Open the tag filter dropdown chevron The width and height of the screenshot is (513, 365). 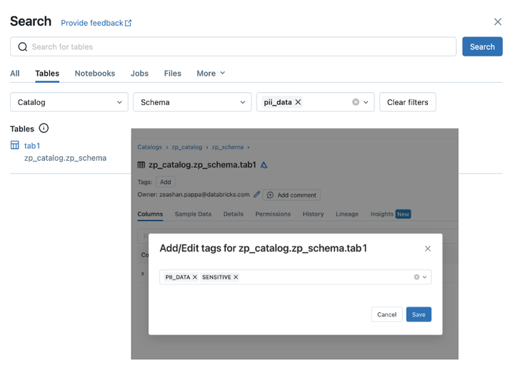(x=367, y=102)
